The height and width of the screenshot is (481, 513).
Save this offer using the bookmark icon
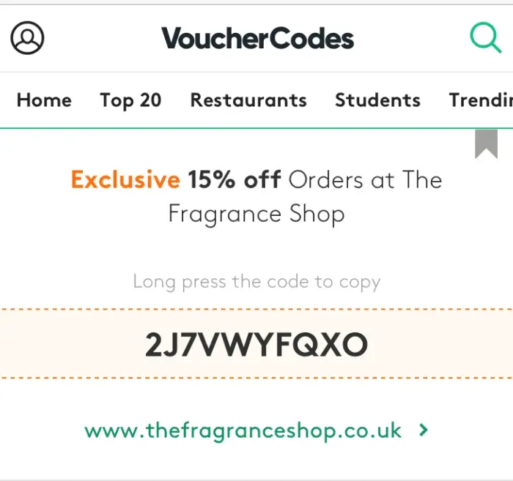(x=486, y=143)
